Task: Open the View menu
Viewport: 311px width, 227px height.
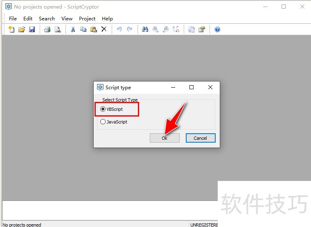Action: (x=67, y=19)
